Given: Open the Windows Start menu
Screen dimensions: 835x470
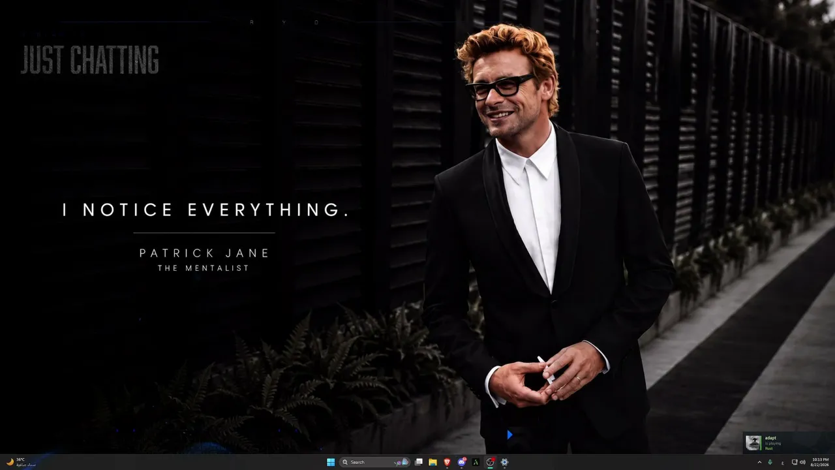Looking at the screenshot, I should 331,462.
